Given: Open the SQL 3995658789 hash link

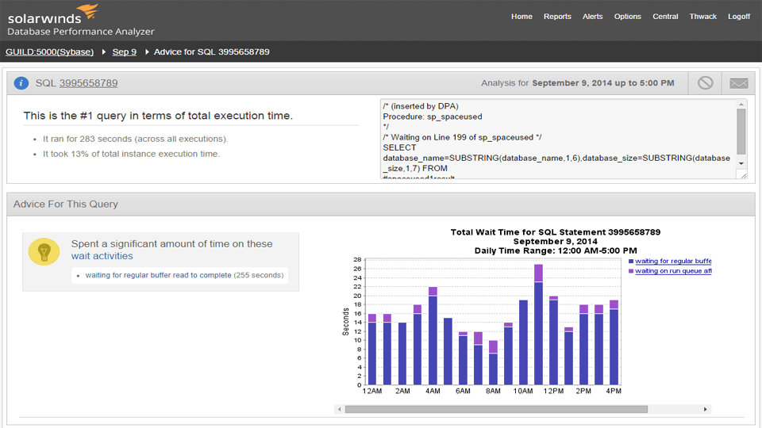Looking at the screenshot, I should 88,83.
